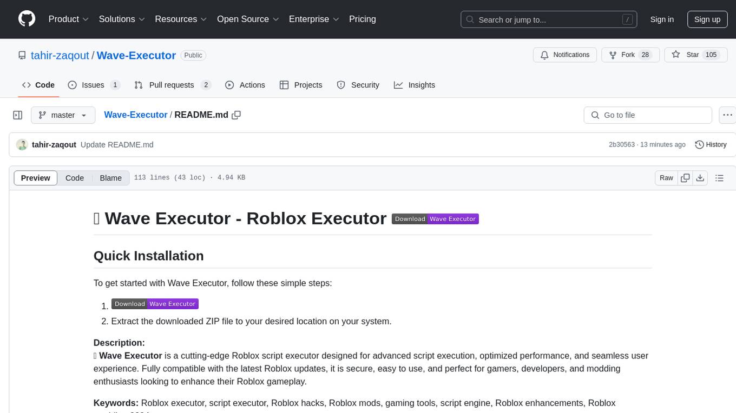Open the Issues tab
The image size is (736, 413).
pyautogui.click(x=94, y=85)
